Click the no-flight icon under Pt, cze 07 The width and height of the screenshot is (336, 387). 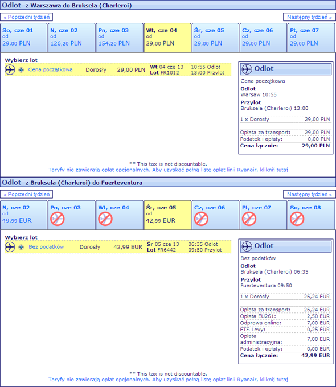[249, 219]
